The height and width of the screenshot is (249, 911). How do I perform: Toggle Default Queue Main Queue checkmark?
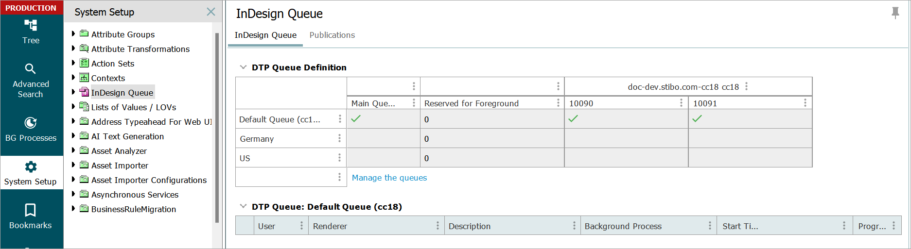coord(356,119)
